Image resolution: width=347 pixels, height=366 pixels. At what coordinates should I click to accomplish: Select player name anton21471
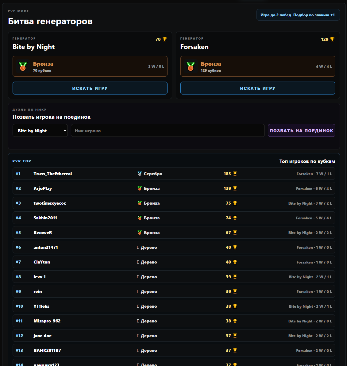click(x=46, y=247)
